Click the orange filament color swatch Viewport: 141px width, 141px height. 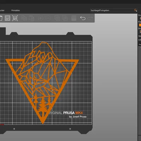[140, 25]
